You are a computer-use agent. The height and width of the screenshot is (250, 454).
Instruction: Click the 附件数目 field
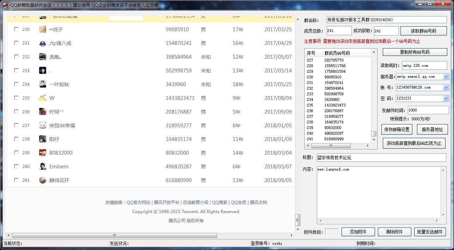point(331,232)
